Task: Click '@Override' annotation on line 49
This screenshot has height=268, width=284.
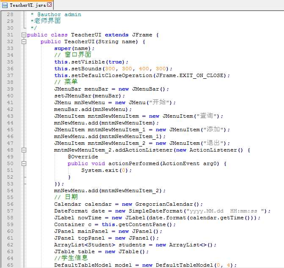Action: (x=83, y=157)
